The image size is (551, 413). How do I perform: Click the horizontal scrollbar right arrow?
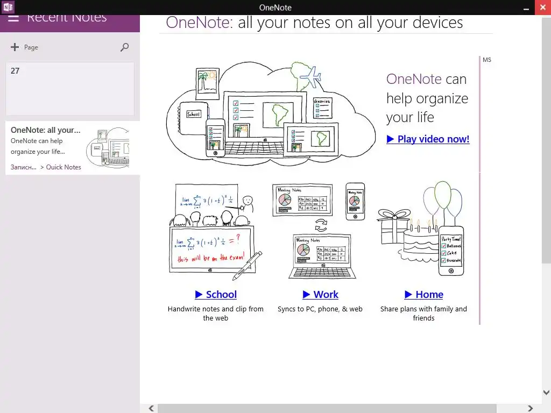530,408
